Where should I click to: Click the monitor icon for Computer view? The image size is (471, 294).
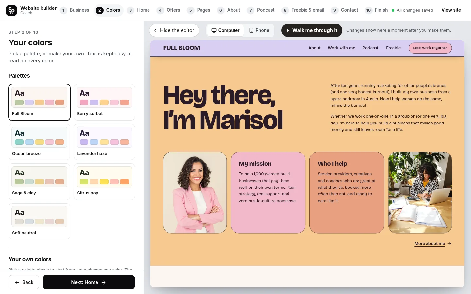pyautogui.click(x=214, y=30)
